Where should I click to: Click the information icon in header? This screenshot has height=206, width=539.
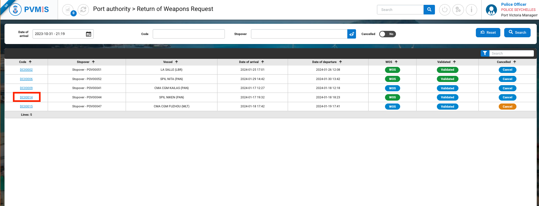(471, 10)
